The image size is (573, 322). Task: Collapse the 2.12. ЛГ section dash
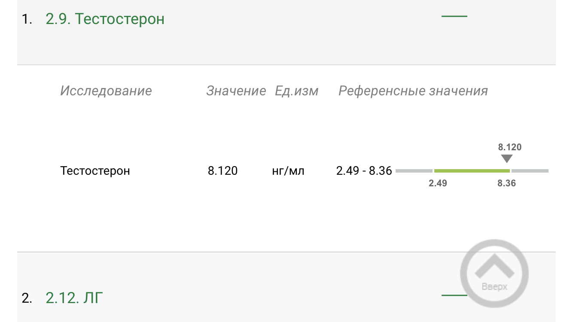[x=454, y=295]
